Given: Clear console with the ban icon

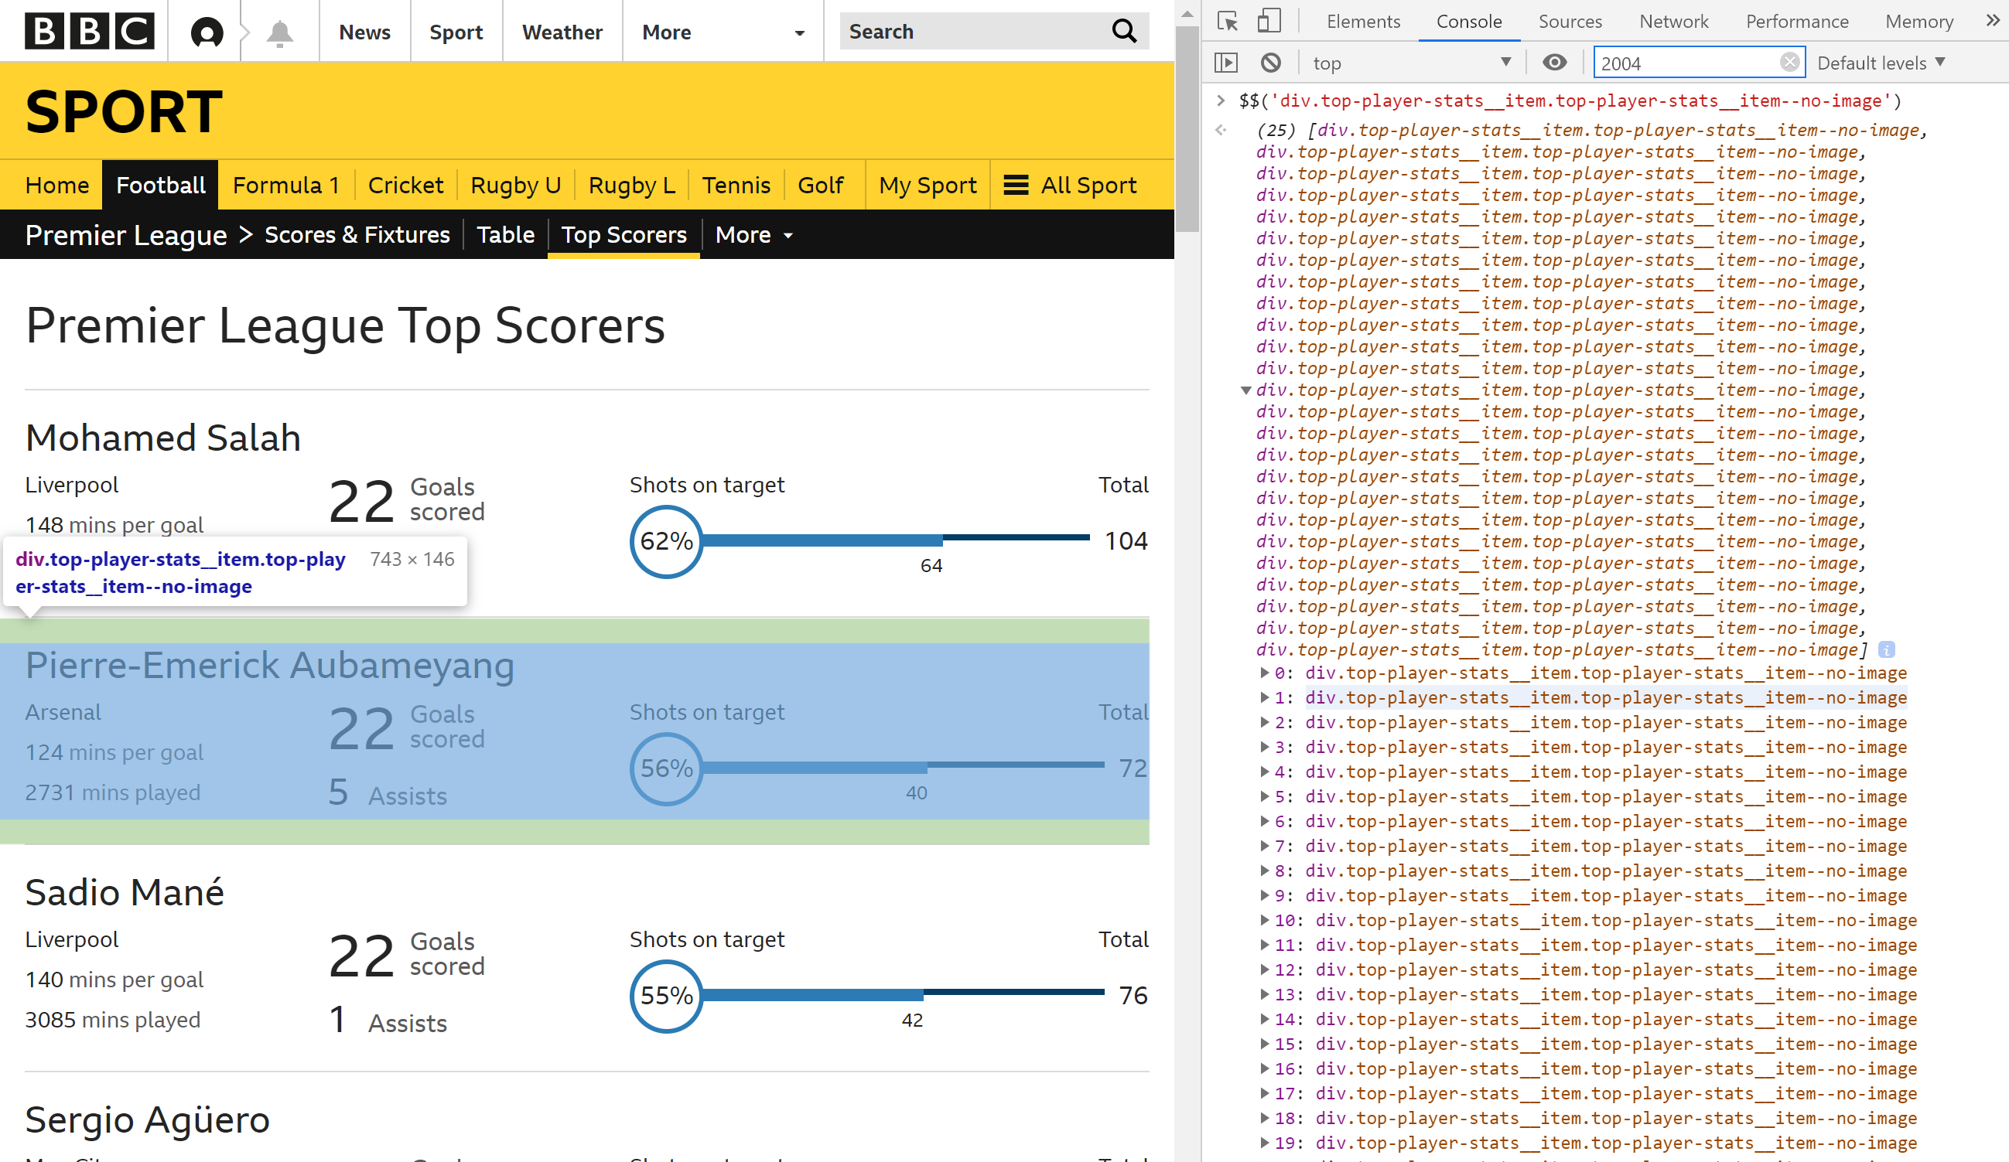Looking at the screenshot, I should pyautogui.click(x=1271, y=62).
